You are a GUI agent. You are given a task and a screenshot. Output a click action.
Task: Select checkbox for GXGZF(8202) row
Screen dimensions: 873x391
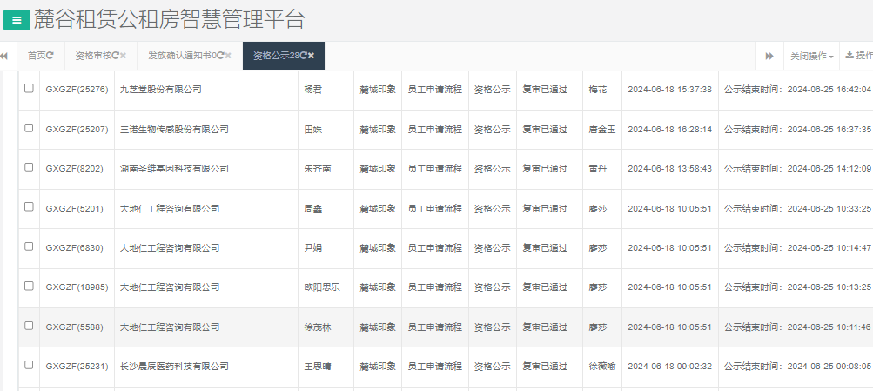click(29, 167)
